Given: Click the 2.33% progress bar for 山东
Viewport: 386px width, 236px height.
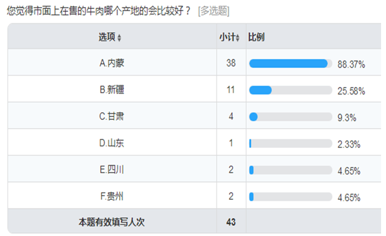Looking at the screenshot, I should click(x=291, y=143).
